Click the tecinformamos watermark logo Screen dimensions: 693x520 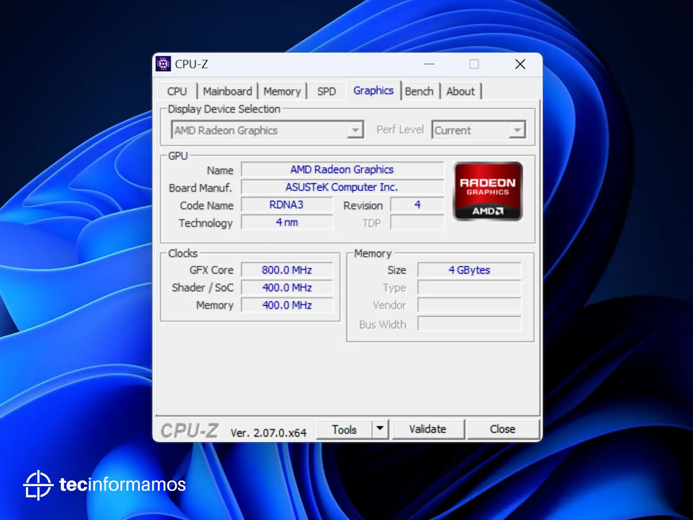(104, 484)
